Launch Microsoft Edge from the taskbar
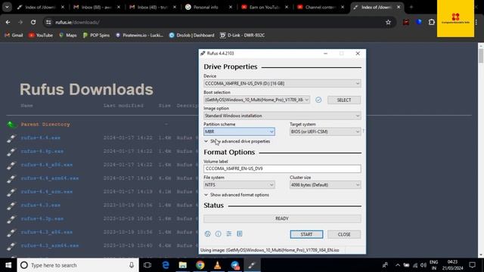484x272 pixels. (166, 265)
